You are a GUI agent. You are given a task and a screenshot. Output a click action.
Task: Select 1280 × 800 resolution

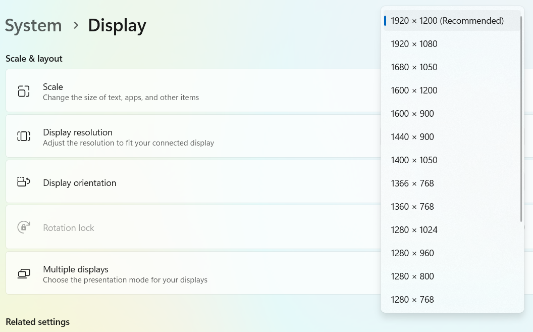452,276
